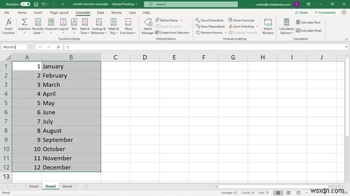
Task: Expand the Remove Arrows dropdown arrow
Action: pos(226,33)
